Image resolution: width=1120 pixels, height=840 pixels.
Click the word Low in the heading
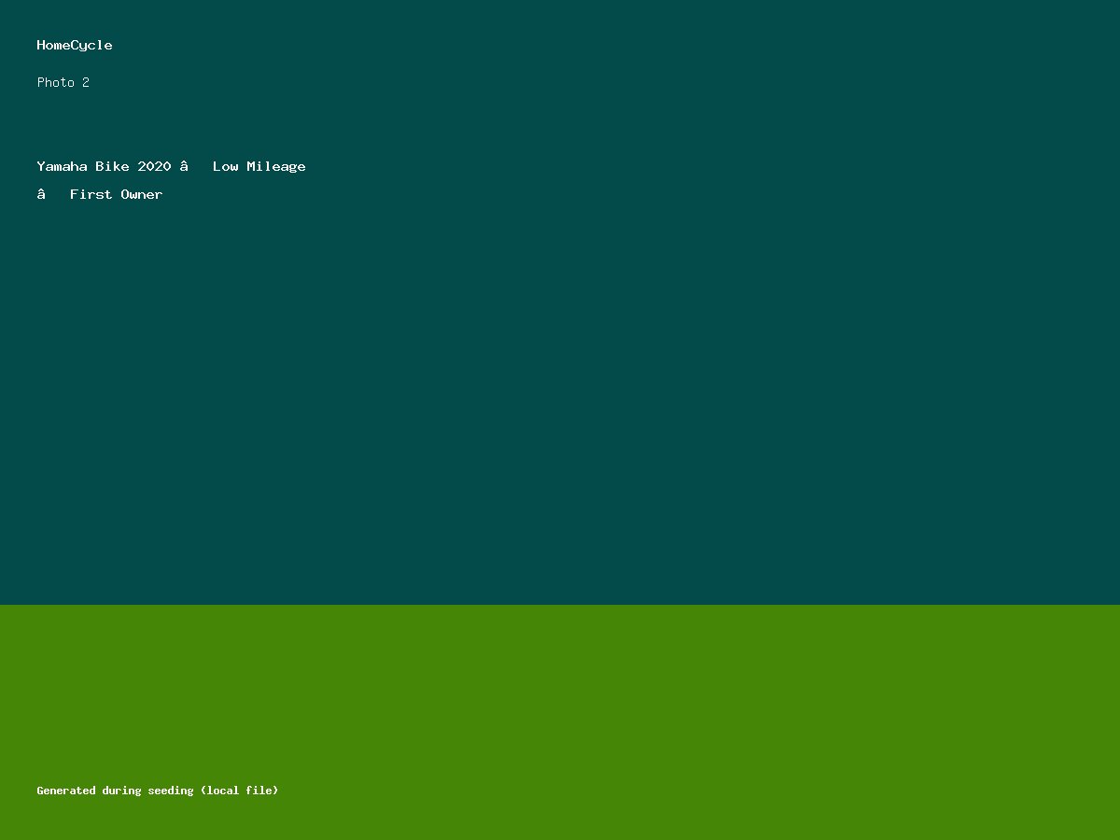click(x=225, y=166)
